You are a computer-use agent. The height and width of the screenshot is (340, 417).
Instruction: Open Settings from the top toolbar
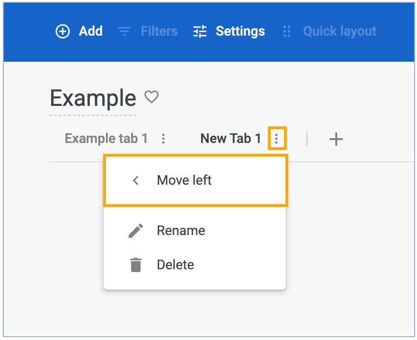pyautogui.click(x=240, y=32)
